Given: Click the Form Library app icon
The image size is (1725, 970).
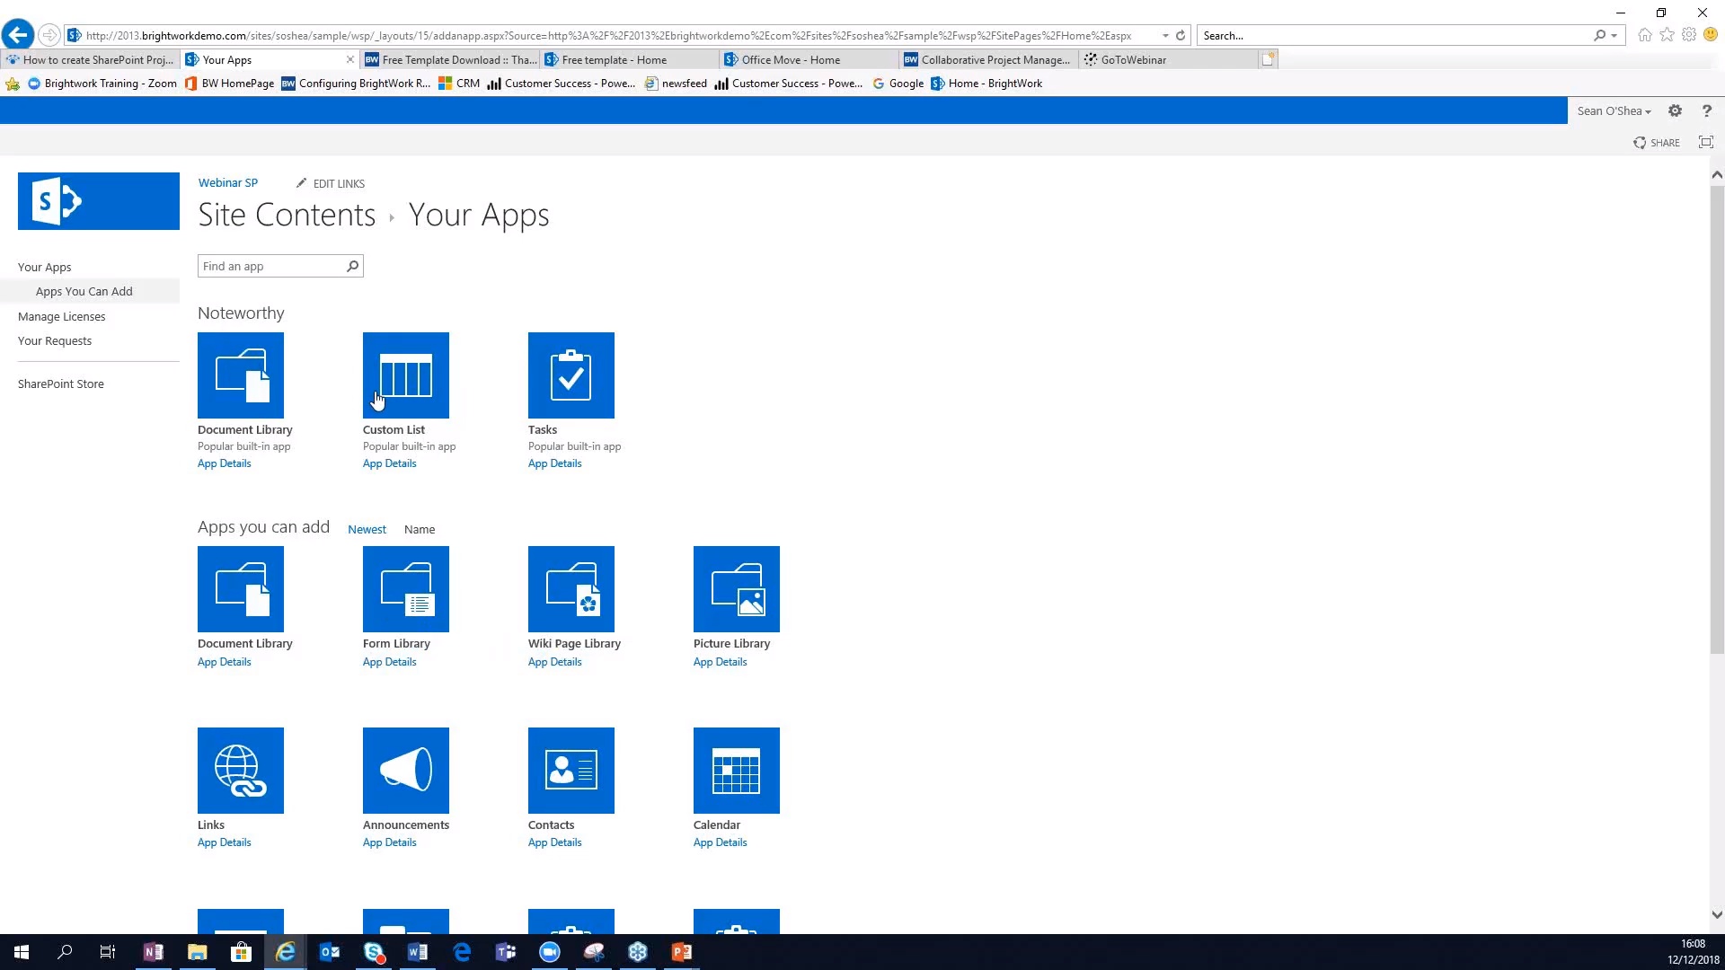Looking at the screenshot, I should 405,589.
